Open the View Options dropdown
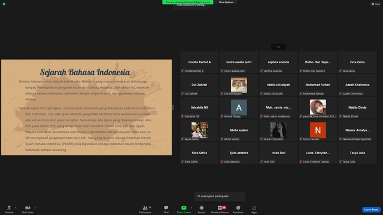383x215 pixels. tap(227, 2)
